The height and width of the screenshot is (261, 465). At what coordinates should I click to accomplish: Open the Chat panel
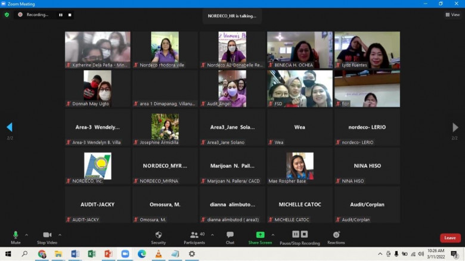click(230, 237)
